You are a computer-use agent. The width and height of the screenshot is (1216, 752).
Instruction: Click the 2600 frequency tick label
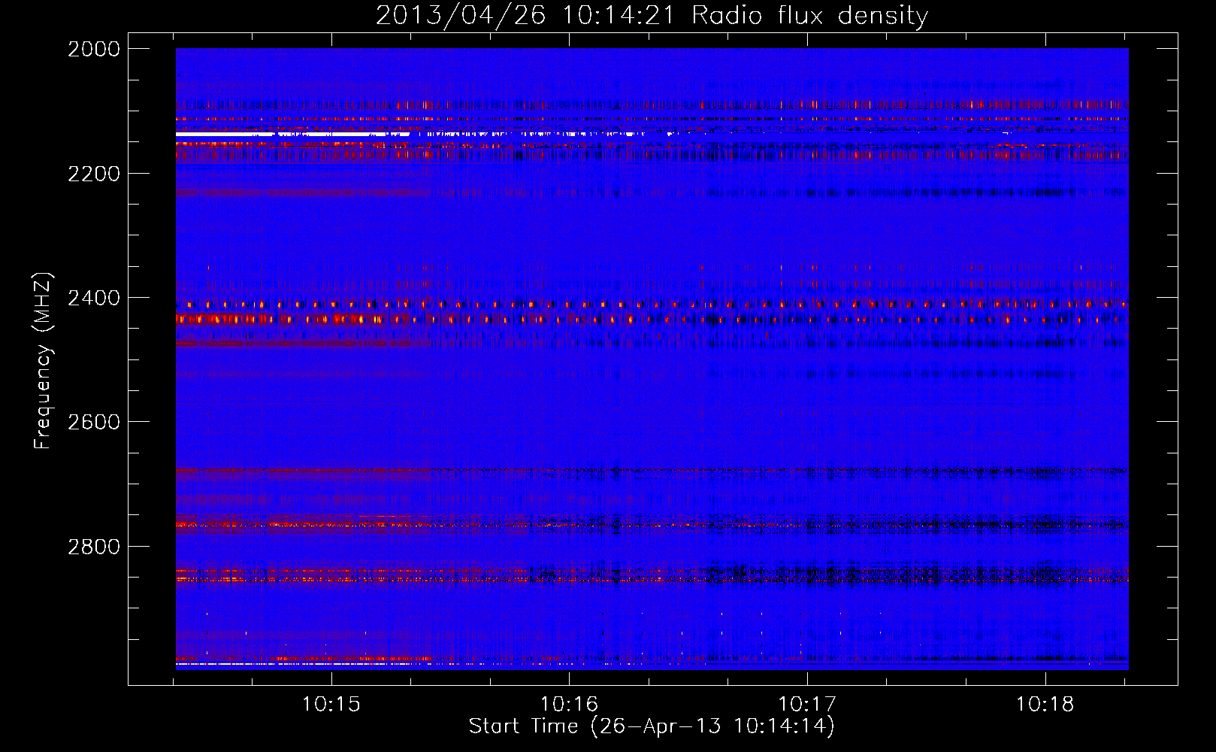94,422
